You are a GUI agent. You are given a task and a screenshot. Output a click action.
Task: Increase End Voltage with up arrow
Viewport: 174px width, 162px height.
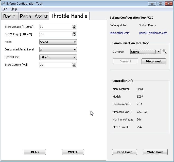point(74,33)
